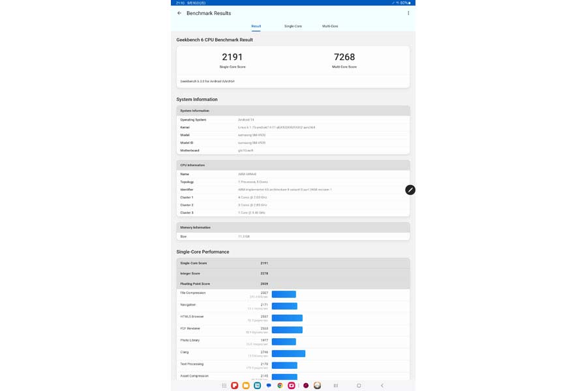This screenshot has width=587, height=391.
Task: Tap the PDF Renderer row label
Action: point(190,328)
